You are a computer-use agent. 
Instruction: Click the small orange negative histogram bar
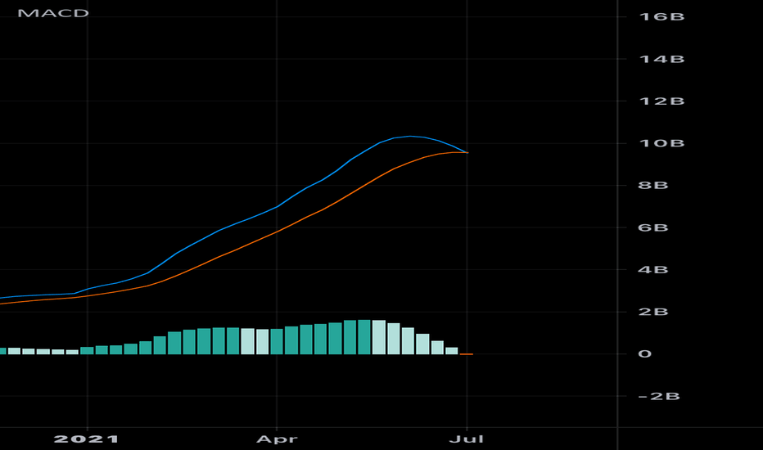[x=466, y=354]
